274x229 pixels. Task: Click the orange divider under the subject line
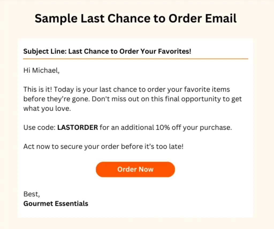(136, 59)
